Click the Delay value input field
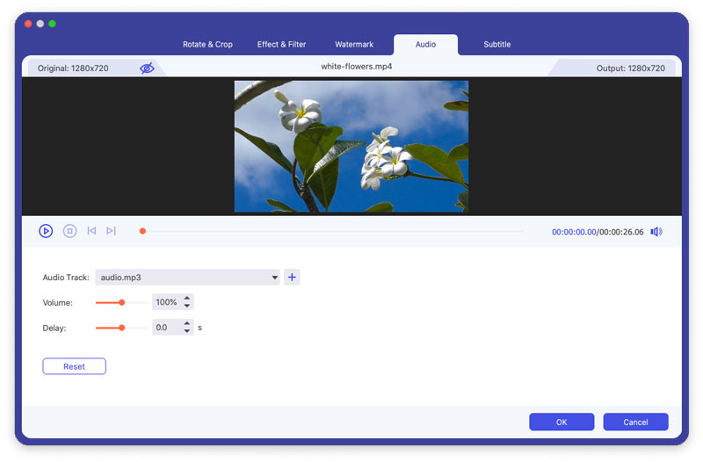The height and width of the screenshot is (462, 703). pos(166,328)
